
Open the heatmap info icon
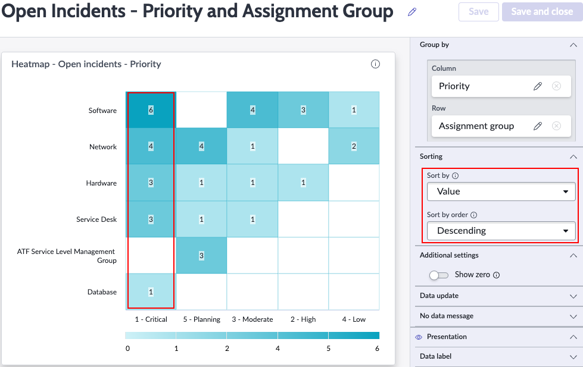375,64
